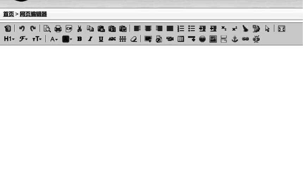The height and width of the screenshot is (180, 303).
Task: Click the Undo icon in toolbar
Action: click(22, 29)
